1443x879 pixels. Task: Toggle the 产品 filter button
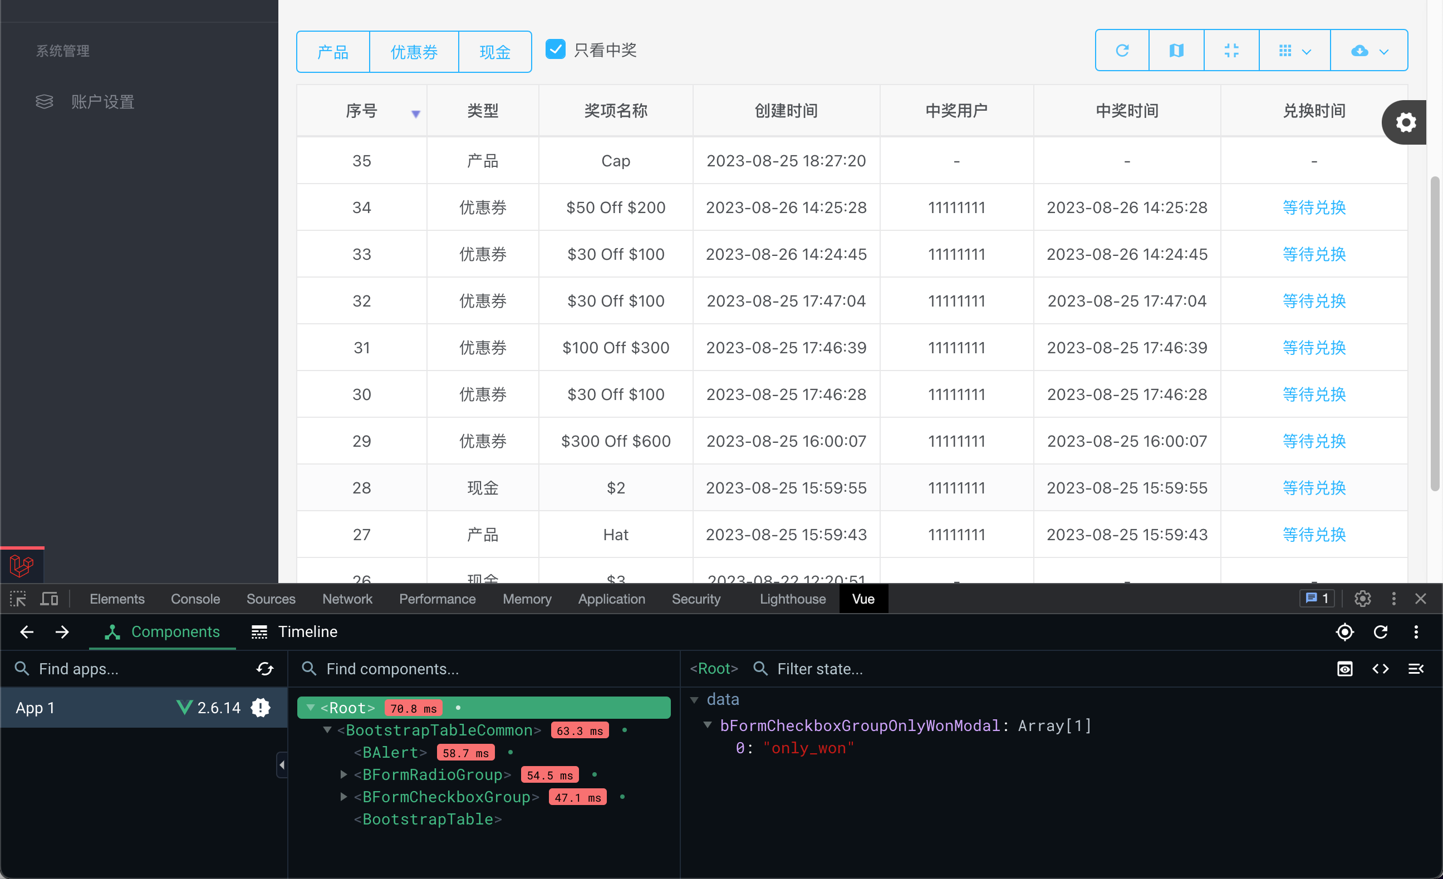332,52
